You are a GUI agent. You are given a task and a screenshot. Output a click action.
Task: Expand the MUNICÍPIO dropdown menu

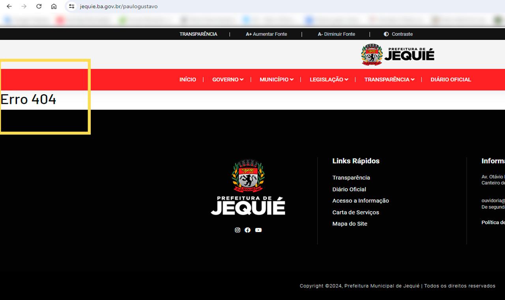pyautogui.click(x=276, y=80)
